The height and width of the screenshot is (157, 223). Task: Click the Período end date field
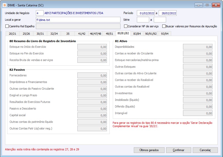click(168, 13)
